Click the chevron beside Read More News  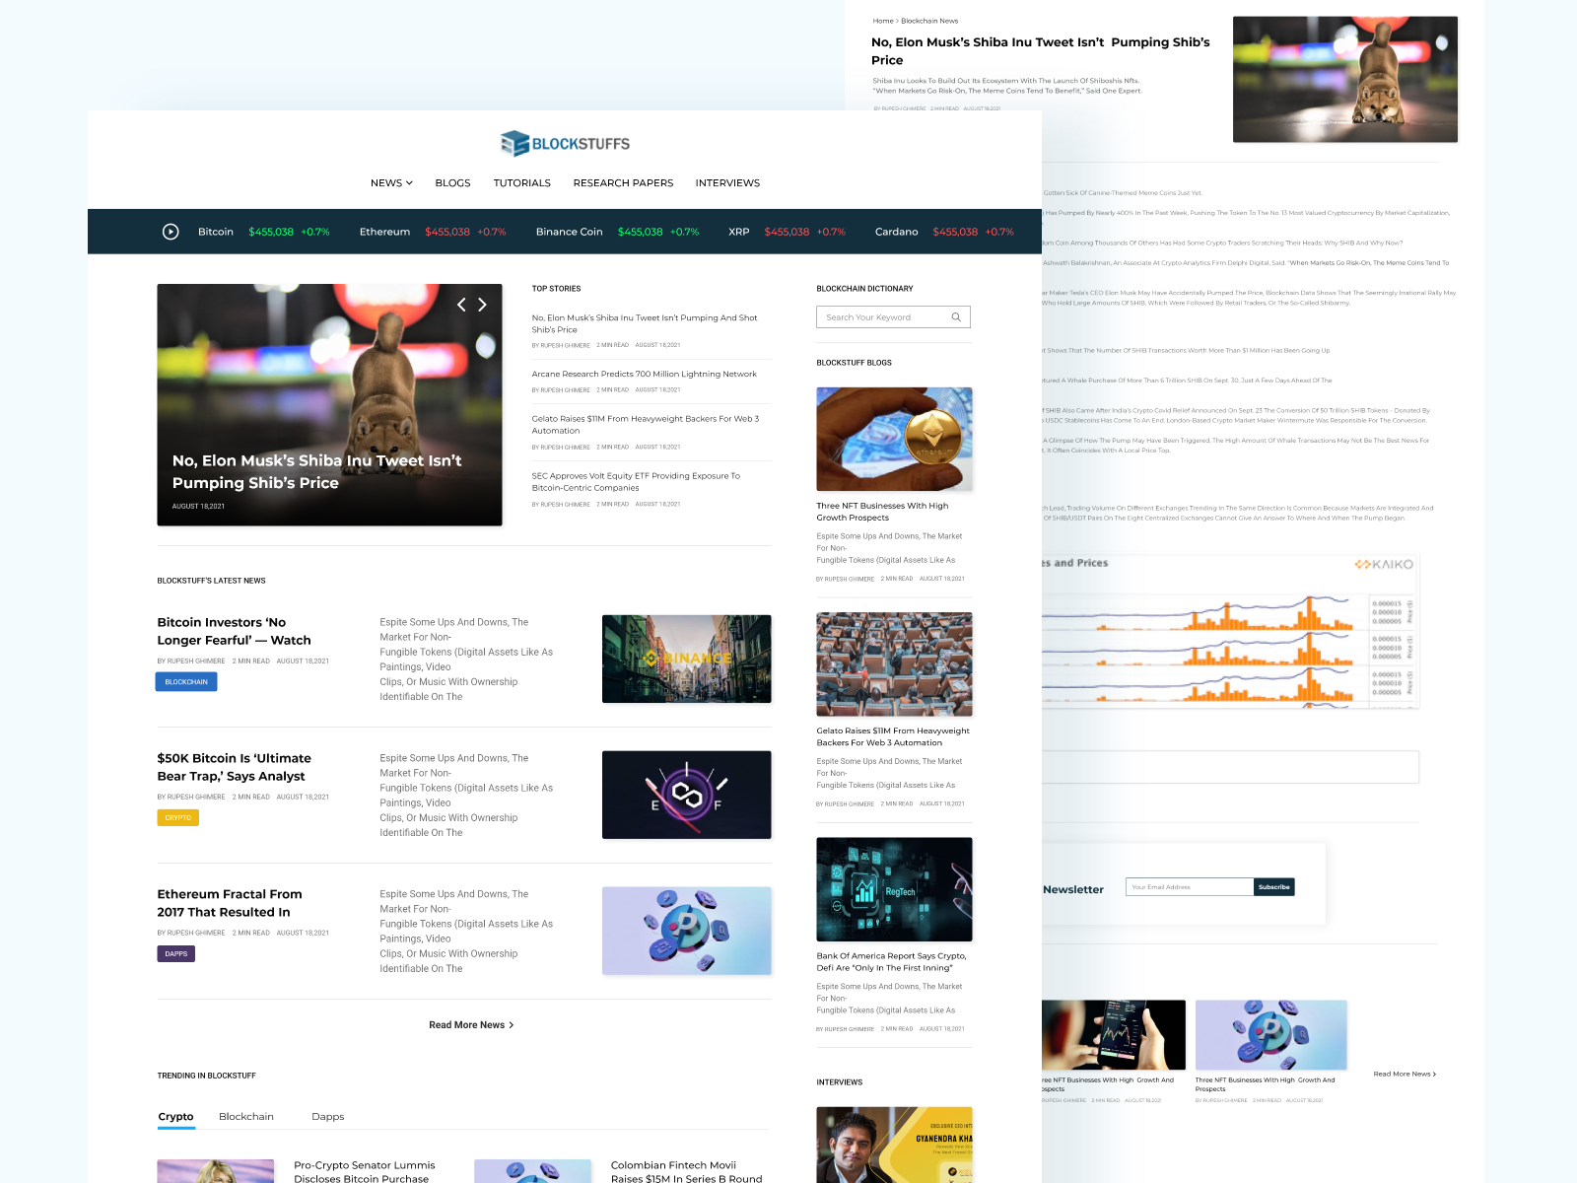pos(512,1024)
